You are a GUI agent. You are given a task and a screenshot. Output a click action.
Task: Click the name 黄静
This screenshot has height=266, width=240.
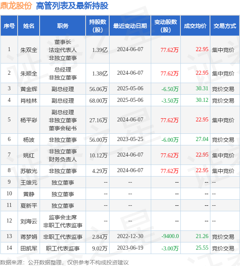click(29, 194)
